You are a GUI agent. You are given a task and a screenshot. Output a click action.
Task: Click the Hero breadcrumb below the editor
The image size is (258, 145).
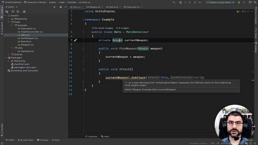[x=105, y=137]
